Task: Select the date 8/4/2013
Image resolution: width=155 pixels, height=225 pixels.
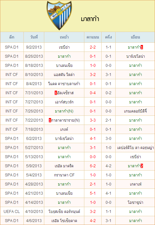Action: tap(34, 84)
